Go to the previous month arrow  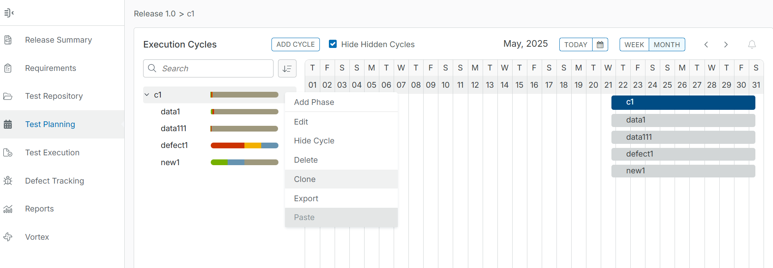point(706,45)
